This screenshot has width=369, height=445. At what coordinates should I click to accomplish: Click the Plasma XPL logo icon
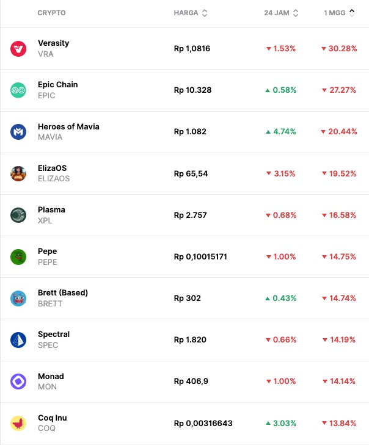(18, 215)
